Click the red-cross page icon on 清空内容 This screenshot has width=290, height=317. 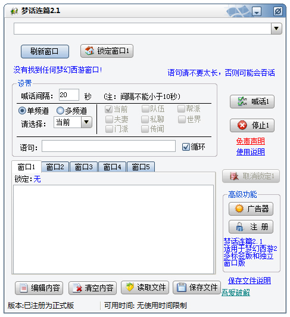pyautogui.click(x=77, y=288)
